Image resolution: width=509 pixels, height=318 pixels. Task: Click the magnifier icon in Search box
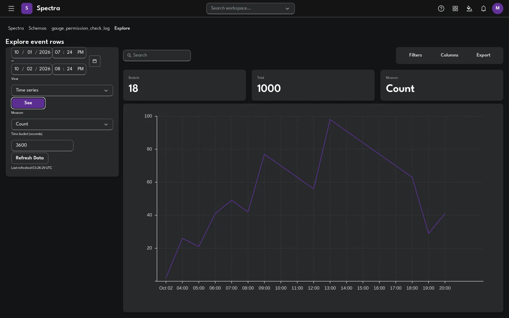click(x=129, y=55)
